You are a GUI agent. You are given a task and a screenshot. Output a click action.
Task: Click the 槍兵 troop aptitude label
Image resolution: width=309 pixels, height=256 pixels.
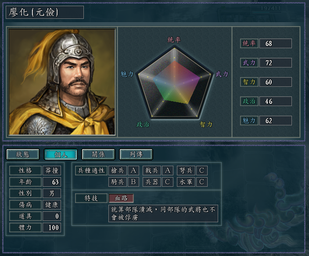118,171
